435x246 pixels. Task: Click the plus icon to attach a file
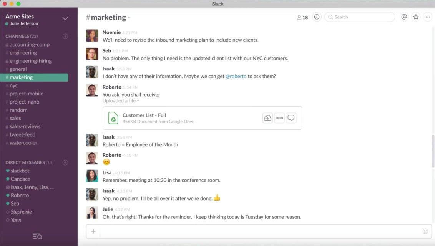tap(93, 231)
